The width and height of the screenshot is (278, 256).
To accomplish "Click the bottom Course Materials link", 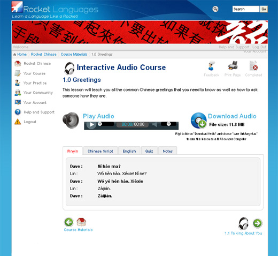I will (78, 230).
